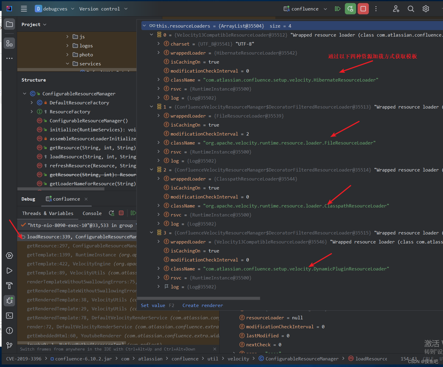Open the main menu hamburger icon

click(x=24, y=8)
